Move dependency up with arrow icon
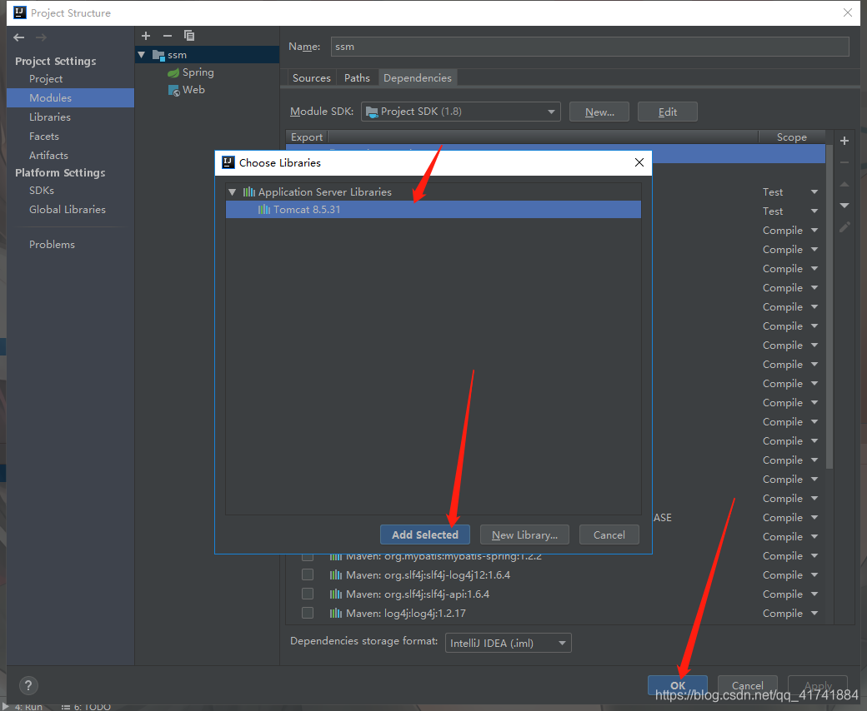867x711 pixels. [844, 184]
